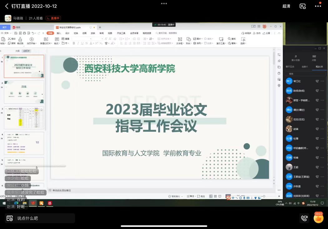Open the call-in icon beside the like button
Viewport: 328px width, 229px height.
[304, 218]
